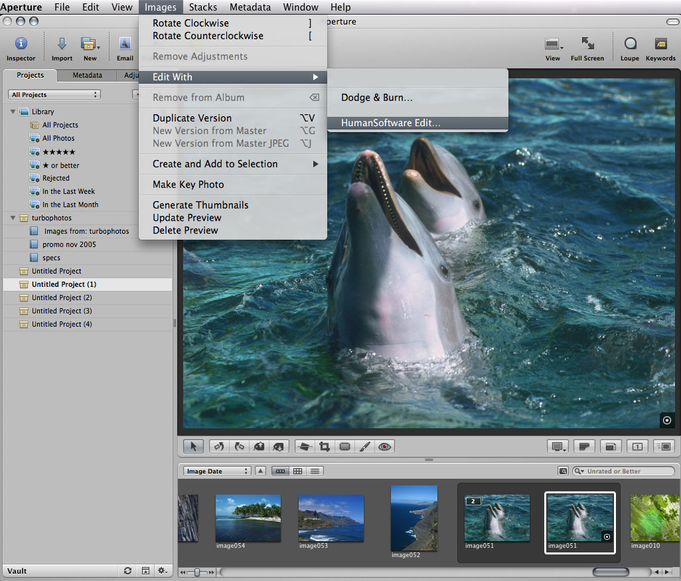
Task: Select the Red Eye tool
Action: tap(384, 447)
